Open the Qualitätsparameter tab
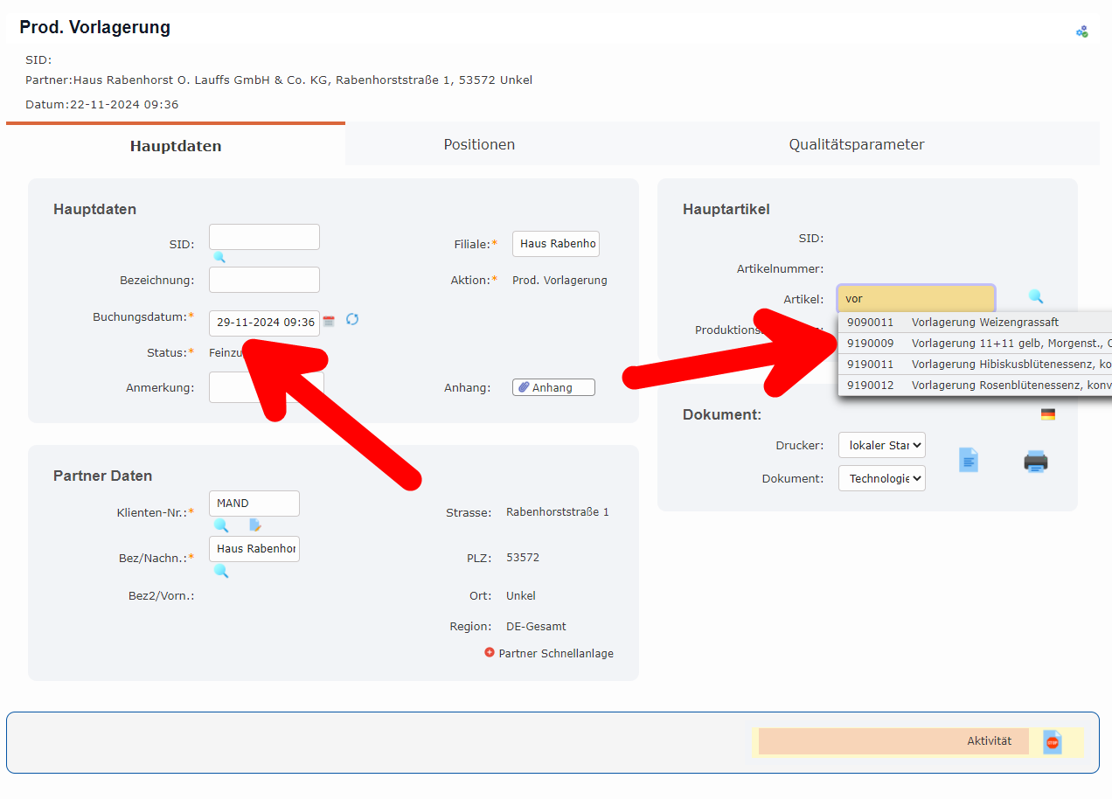 click(x=857, y=145)
